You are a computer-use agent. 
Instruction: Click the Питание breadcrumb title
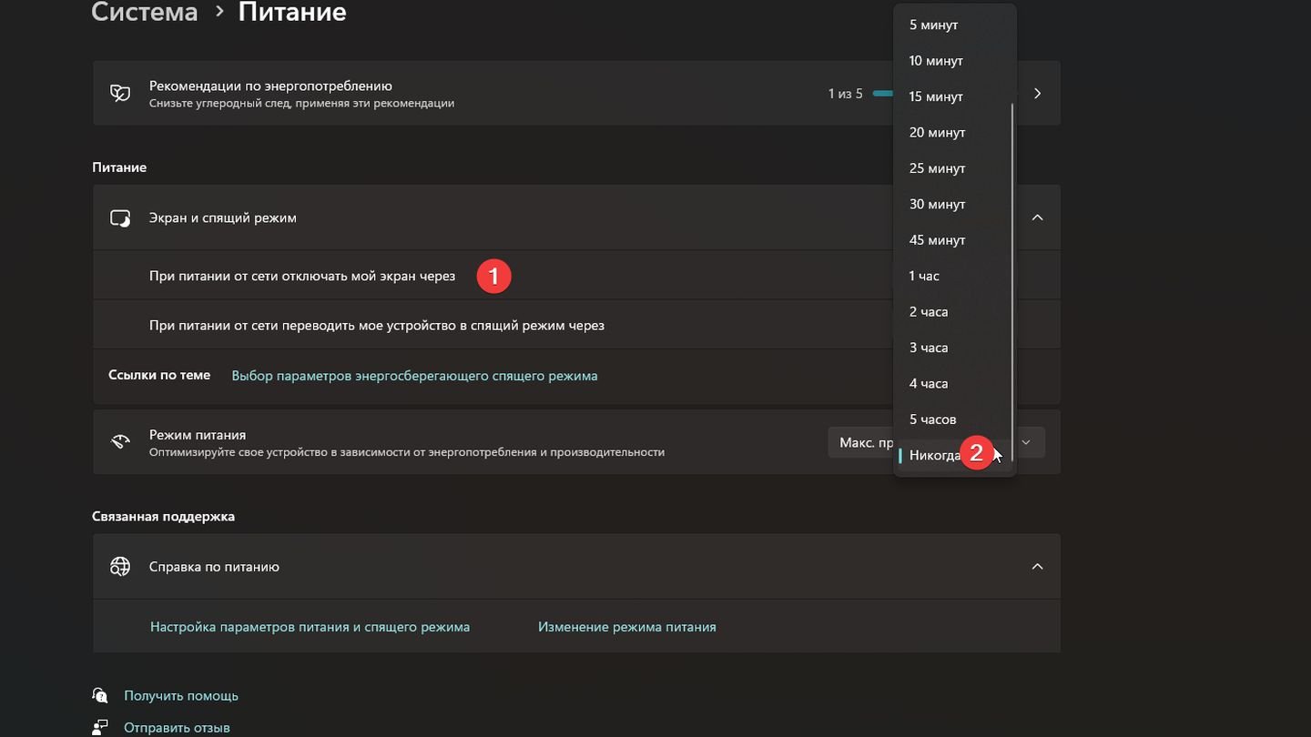tap(292, 13)
